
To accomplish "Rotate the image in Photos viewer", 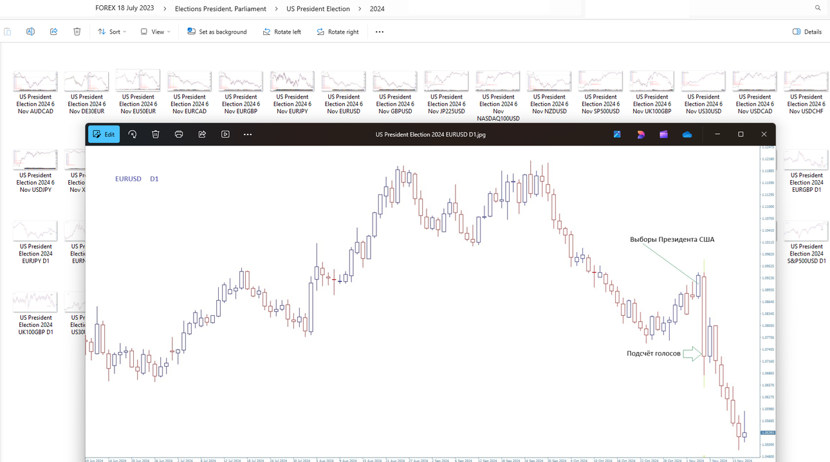I will (x=133, y=134).
